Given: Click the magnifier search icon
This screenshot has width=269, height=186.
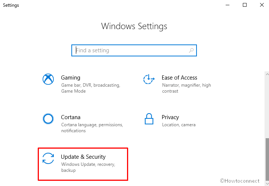Looking at the screenshot, I should [191, 50].
